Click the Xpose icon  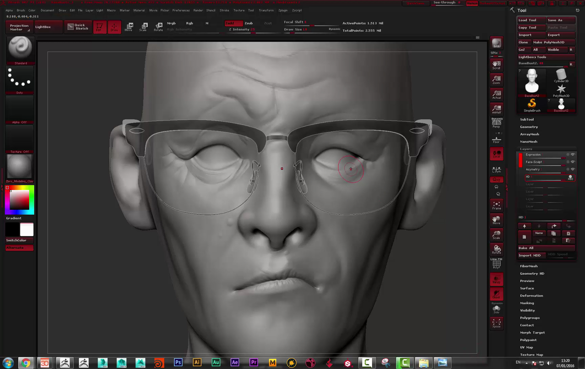[x=496, y=323]
